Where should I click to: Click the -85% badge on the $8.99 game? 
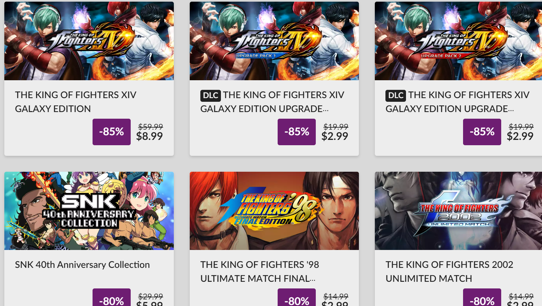(x=111, y=132)
